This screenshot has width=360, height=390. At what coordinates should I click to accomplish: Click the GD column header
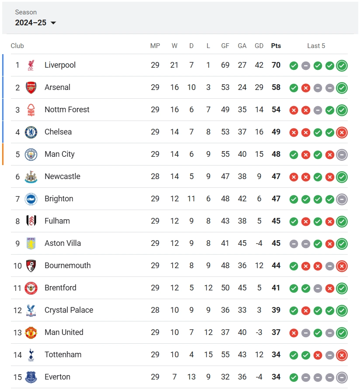pyautogui.click(x=259, y=46)
